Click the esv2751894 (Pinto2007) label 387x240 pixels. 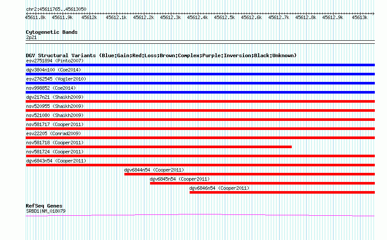pyautogui.click(x=55, y=61)
